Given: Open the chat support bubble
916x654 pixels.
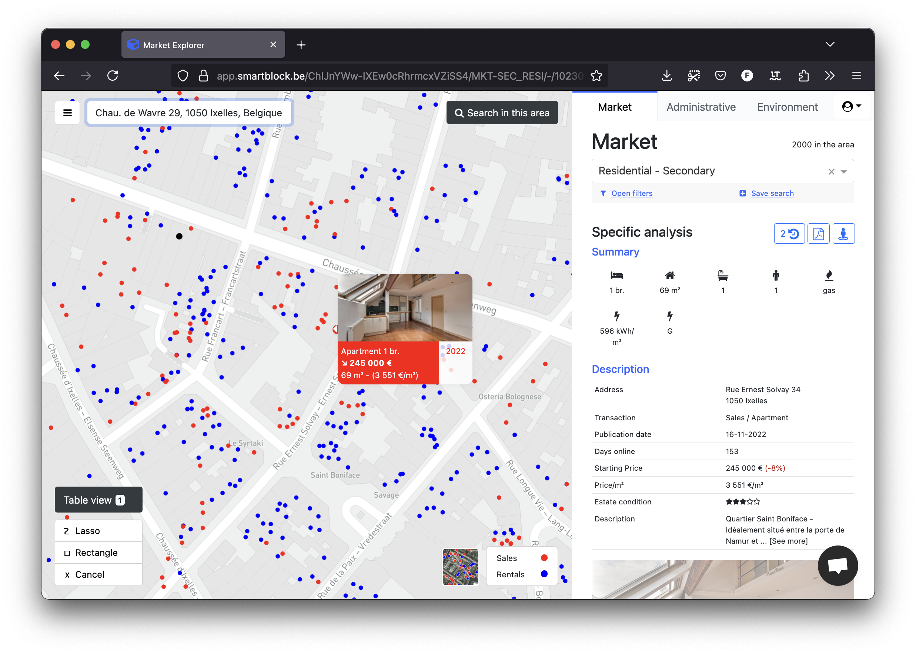Looking at the screenshot, I should 838,565.
